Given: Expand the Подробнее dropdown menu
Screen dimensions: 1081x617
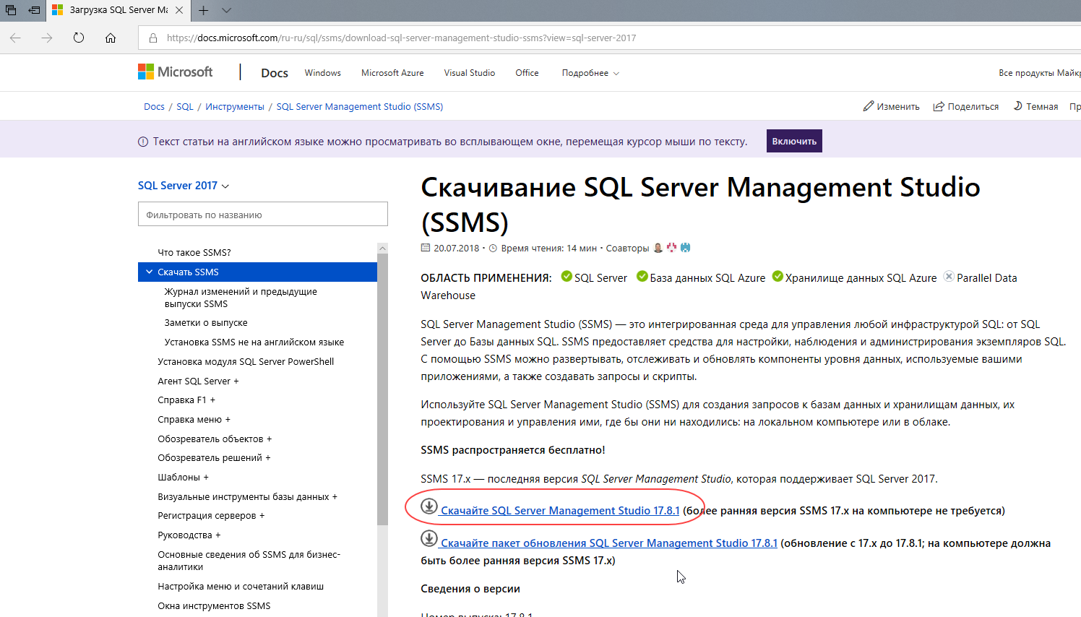Looking at the screenshot, I should (590, 73).
